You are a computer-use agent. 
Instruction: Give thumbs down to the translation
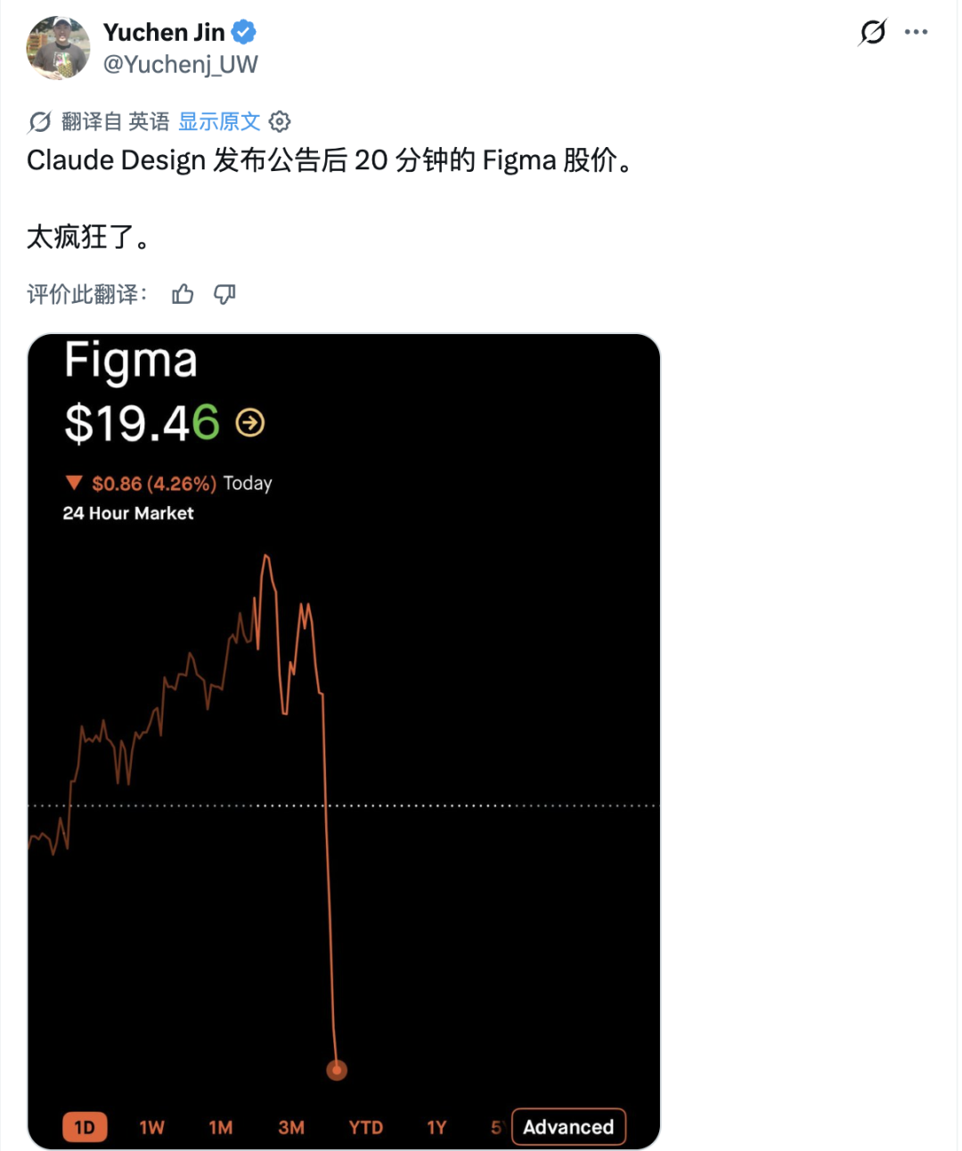coord(224,294)
